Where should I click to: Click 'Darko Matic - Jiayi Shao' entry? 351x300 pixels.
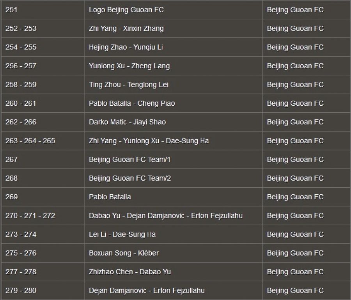127,122
